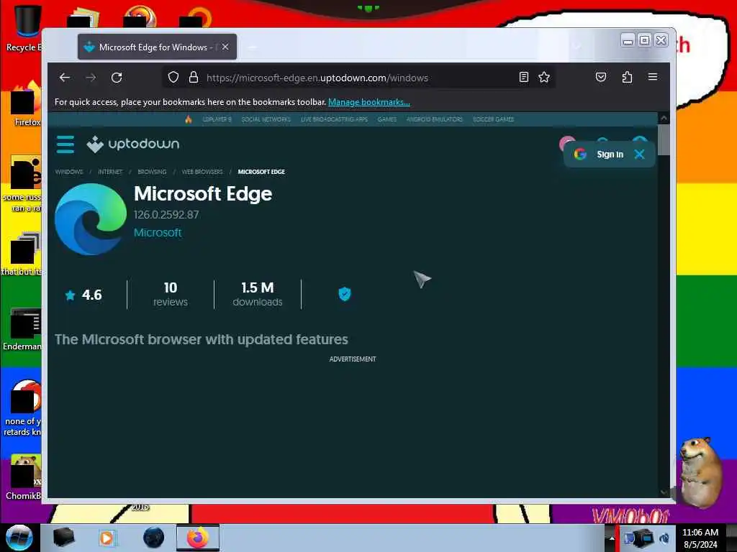Open Social Networks top menu item
This screenshot has width=737, height=552.
pyautogui.click(x=266, y=119)
